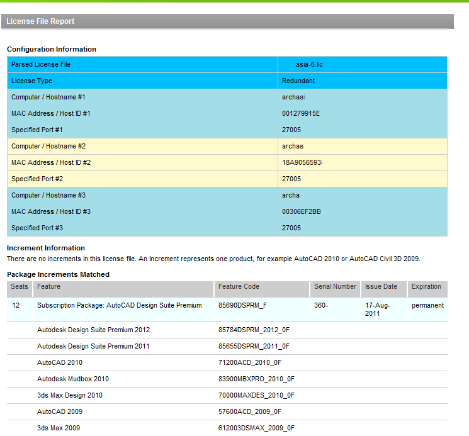Image resolution: width=469 pixels, height=436 pixels.
Task: Select the archasi hostname value
Action: pyautogui.click(x=293, y=97)
